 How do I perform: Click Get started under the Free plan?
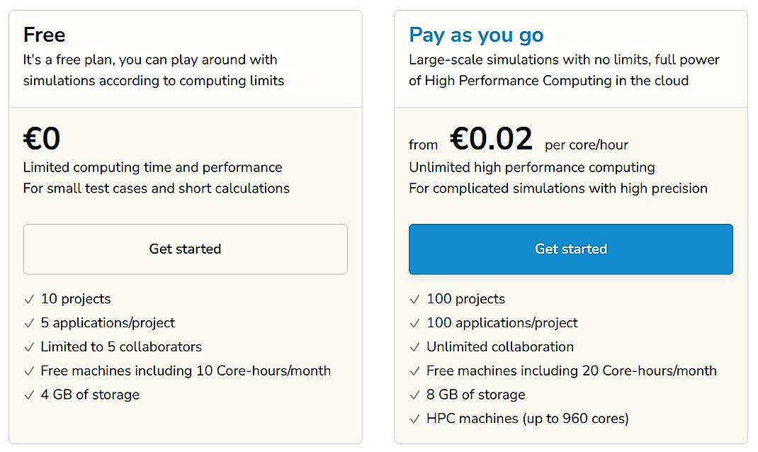coord(185,249)
